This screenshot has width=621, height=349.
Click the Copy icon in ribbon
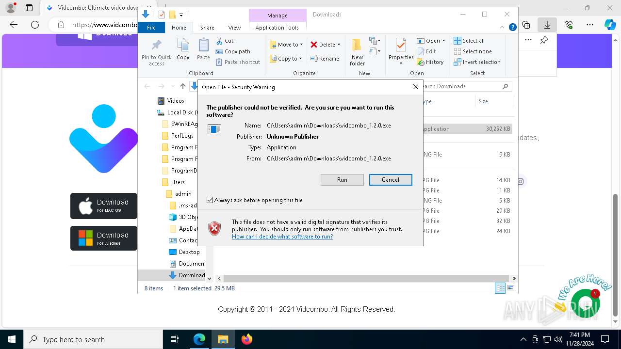tap(183, 49)
